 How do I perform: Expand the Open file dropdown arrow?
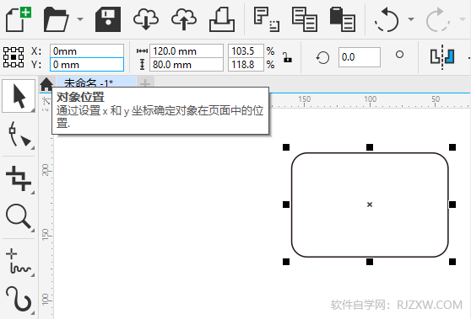tap(80, 19)
